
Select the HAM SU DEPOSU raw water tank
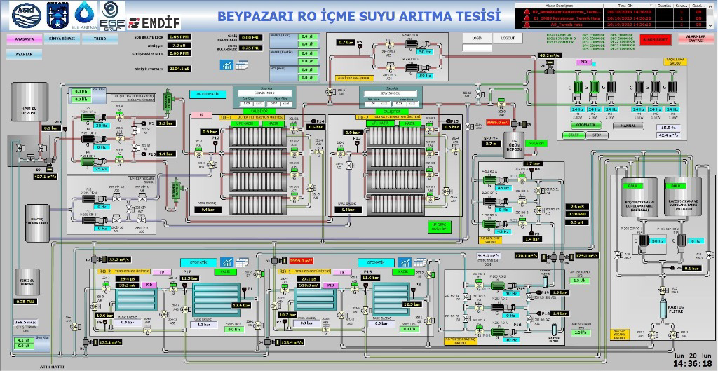(x=29, y=102)
